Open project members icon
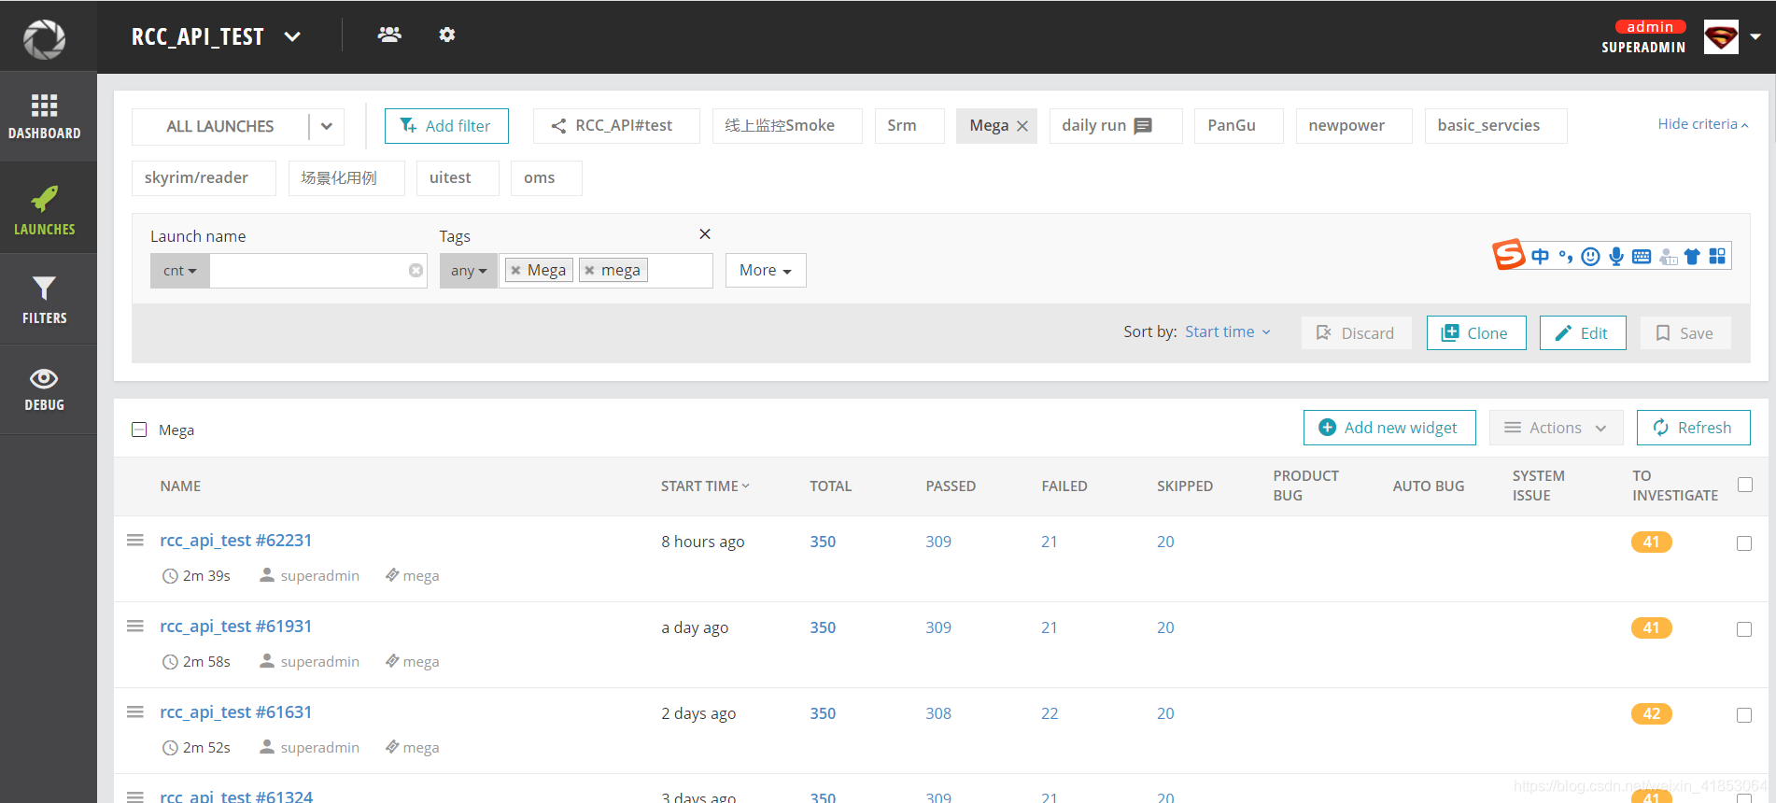 pos(389,35)
